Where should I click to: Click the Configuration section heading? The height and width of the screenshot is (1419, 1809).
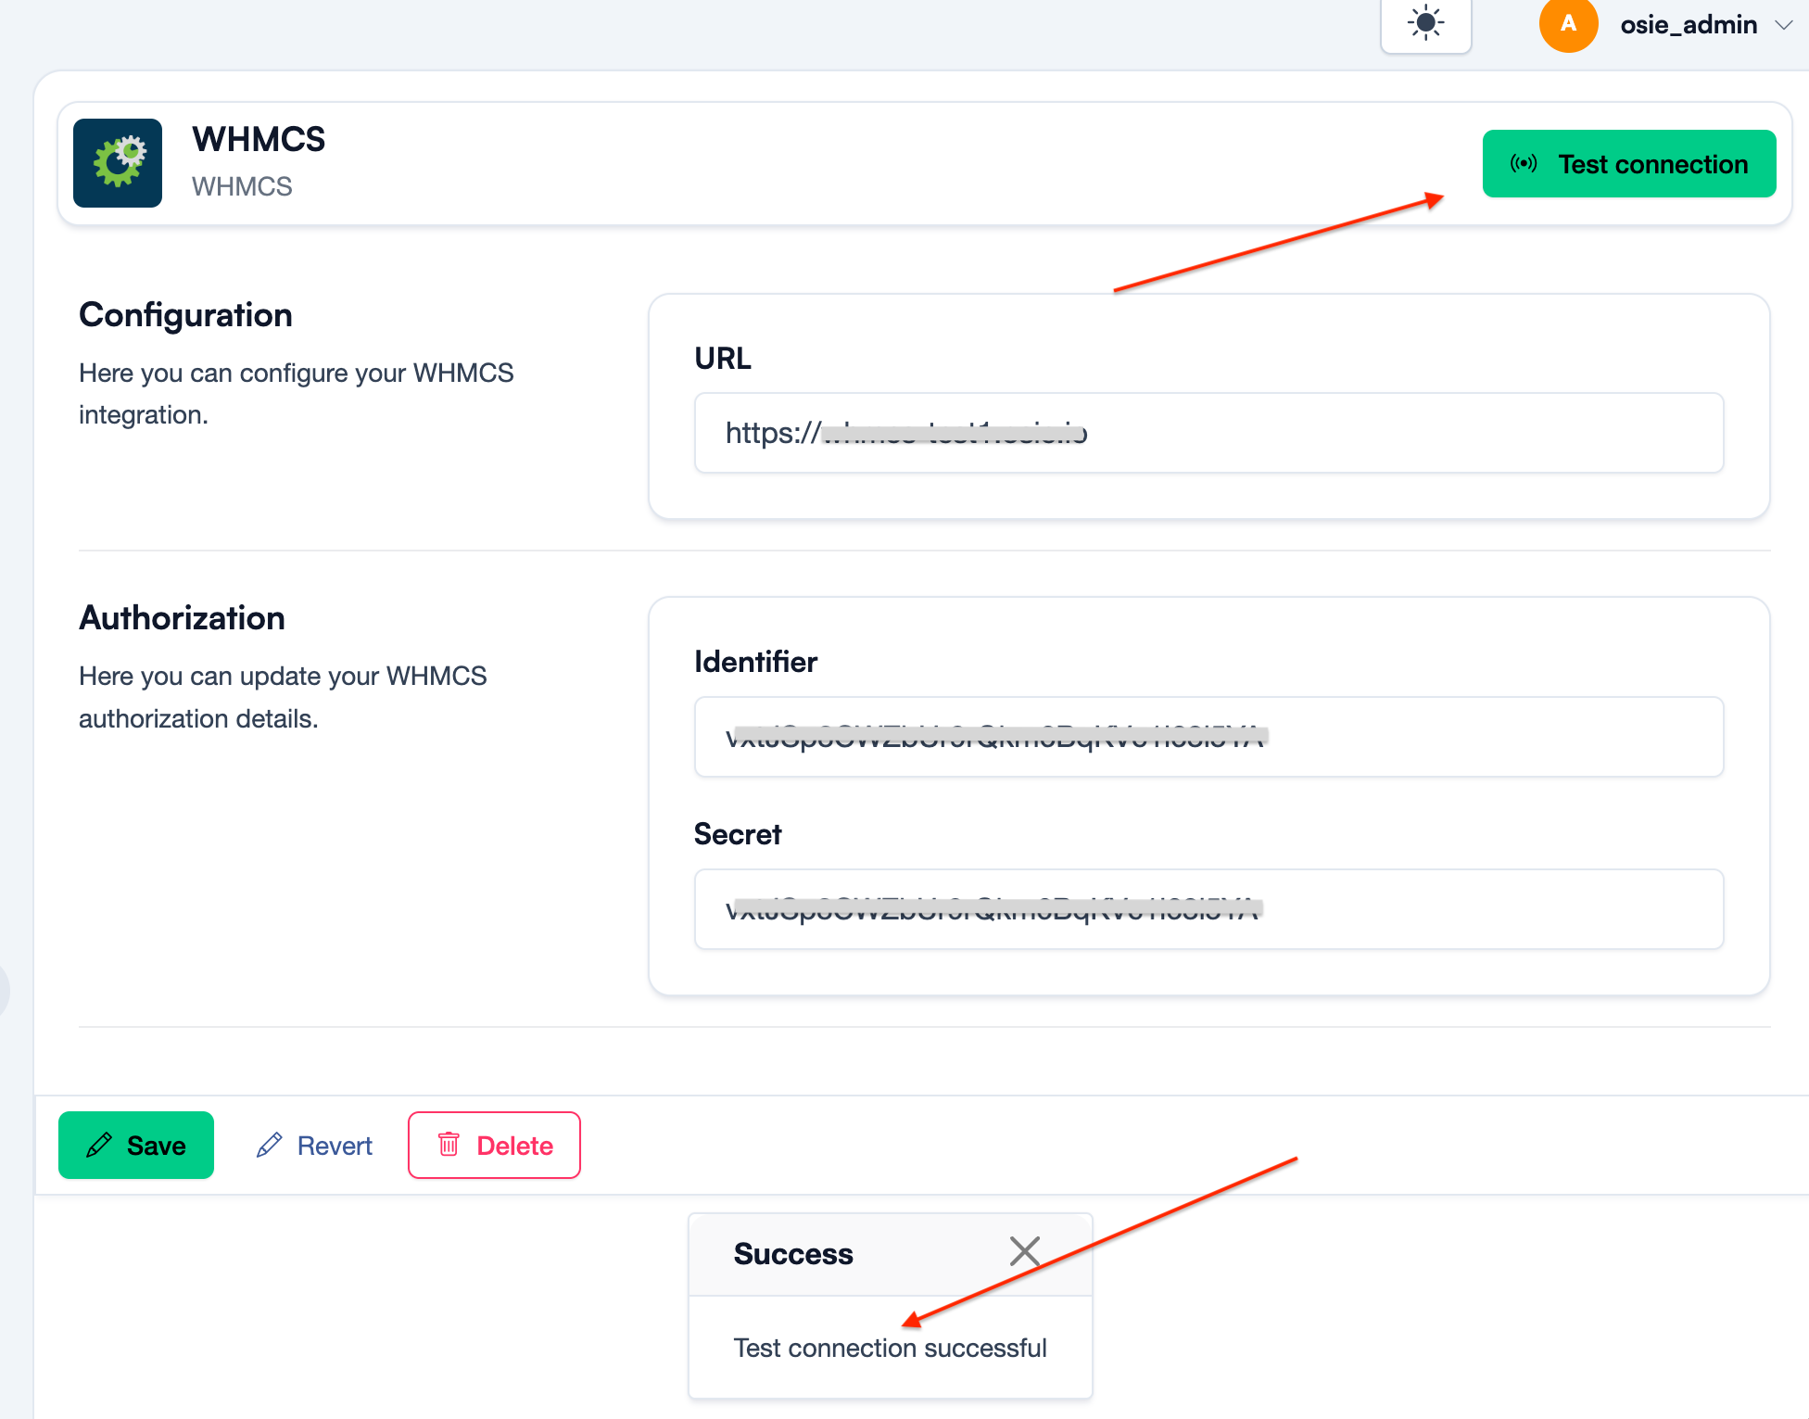click(185, 315)
